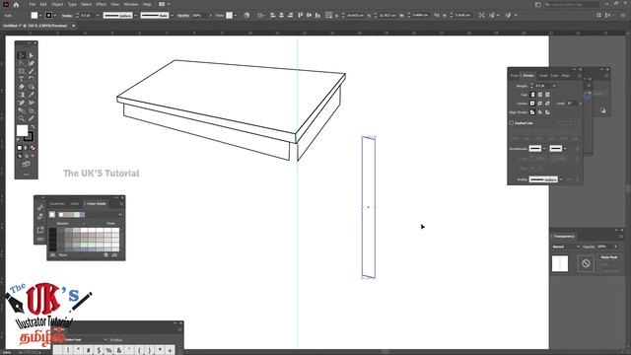Screen dimensions: 631x355
Task: Click the dollar glyph in the Glyphs panel
Action: pos(99,351)
